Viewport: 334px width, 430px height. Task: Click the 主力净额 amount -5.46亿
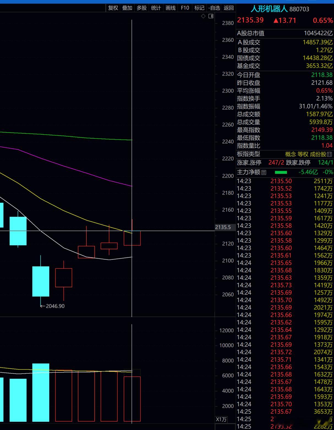coord(308,172)
